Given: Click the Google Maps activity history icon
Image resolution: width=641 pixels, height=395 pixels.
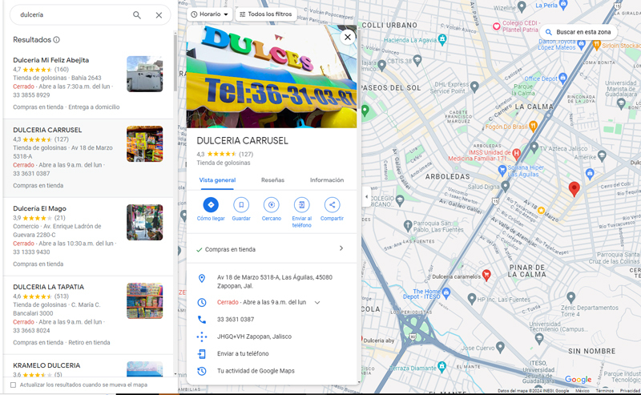Looking at the screenshot, I should (202, 371).
